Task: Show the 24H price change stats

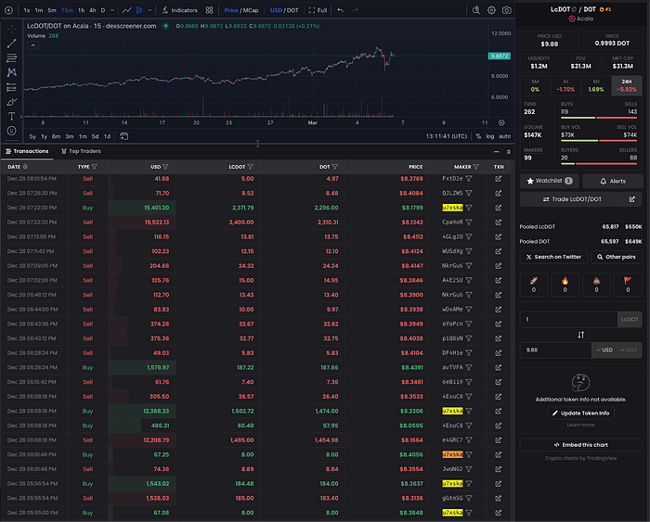Action: (x=627, y=85)
